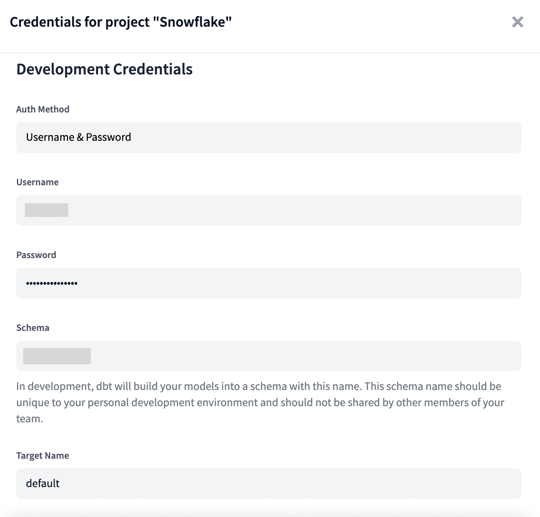This screenshot has width=540, height=517.
Task: Select Username & Password authentication option
Action: 79,137
